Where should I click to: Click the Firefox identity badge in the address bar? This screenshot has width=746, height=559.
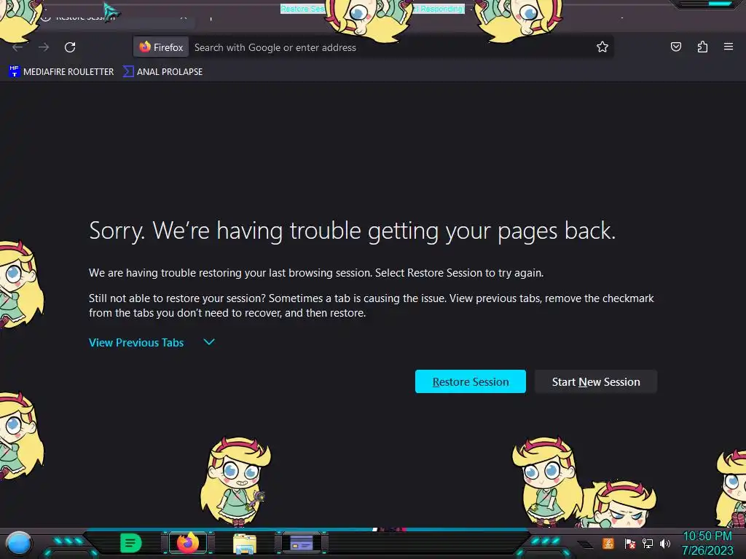click(x=161, y=47)
